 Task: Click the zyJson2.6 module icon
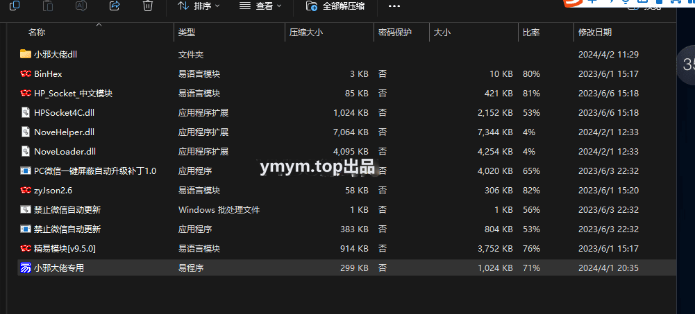click(x=26, y=190)
